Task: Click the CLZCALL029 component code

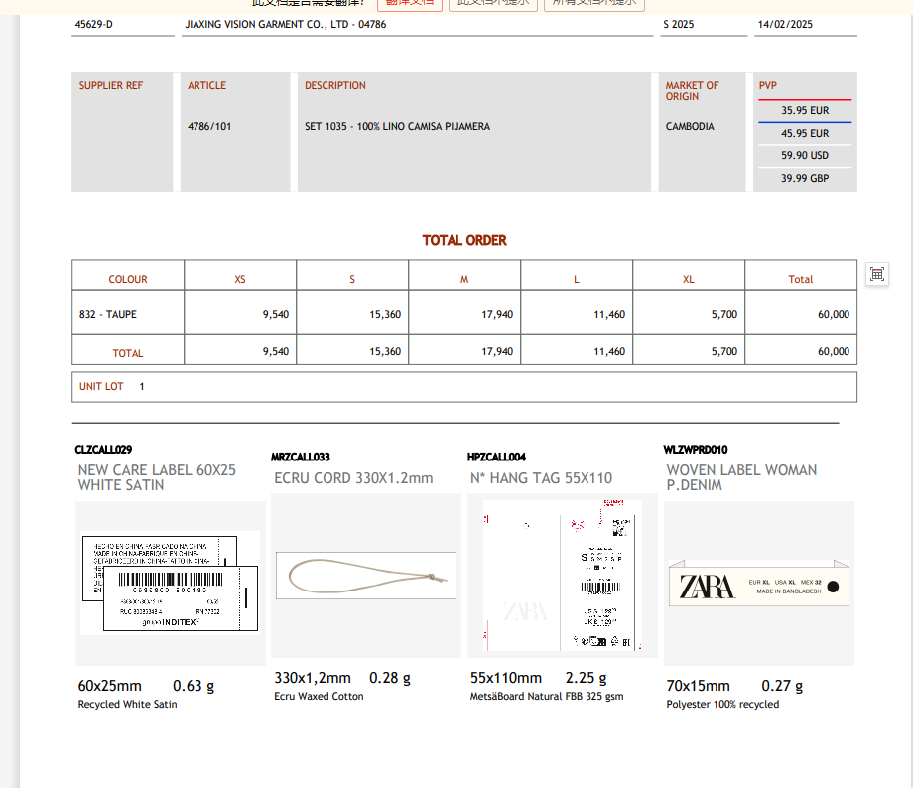Action: click(x=103, y=450)
